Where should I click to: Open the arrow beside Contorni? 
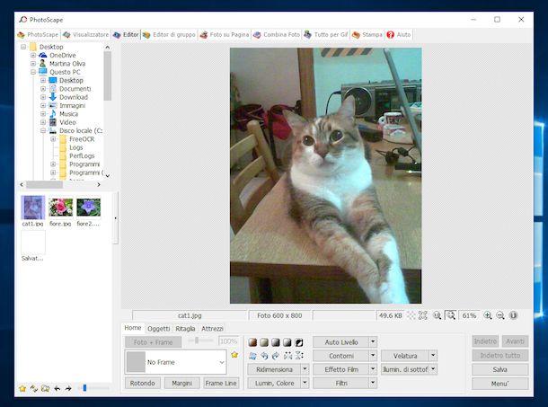(x=373, y=356)
